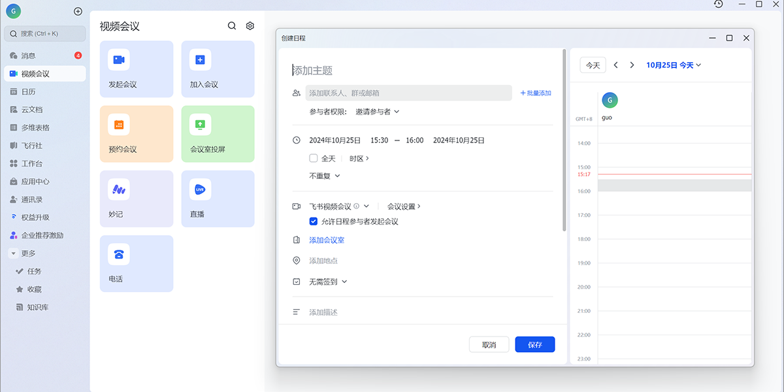Click the 直播 live icon

coord(200,189)
